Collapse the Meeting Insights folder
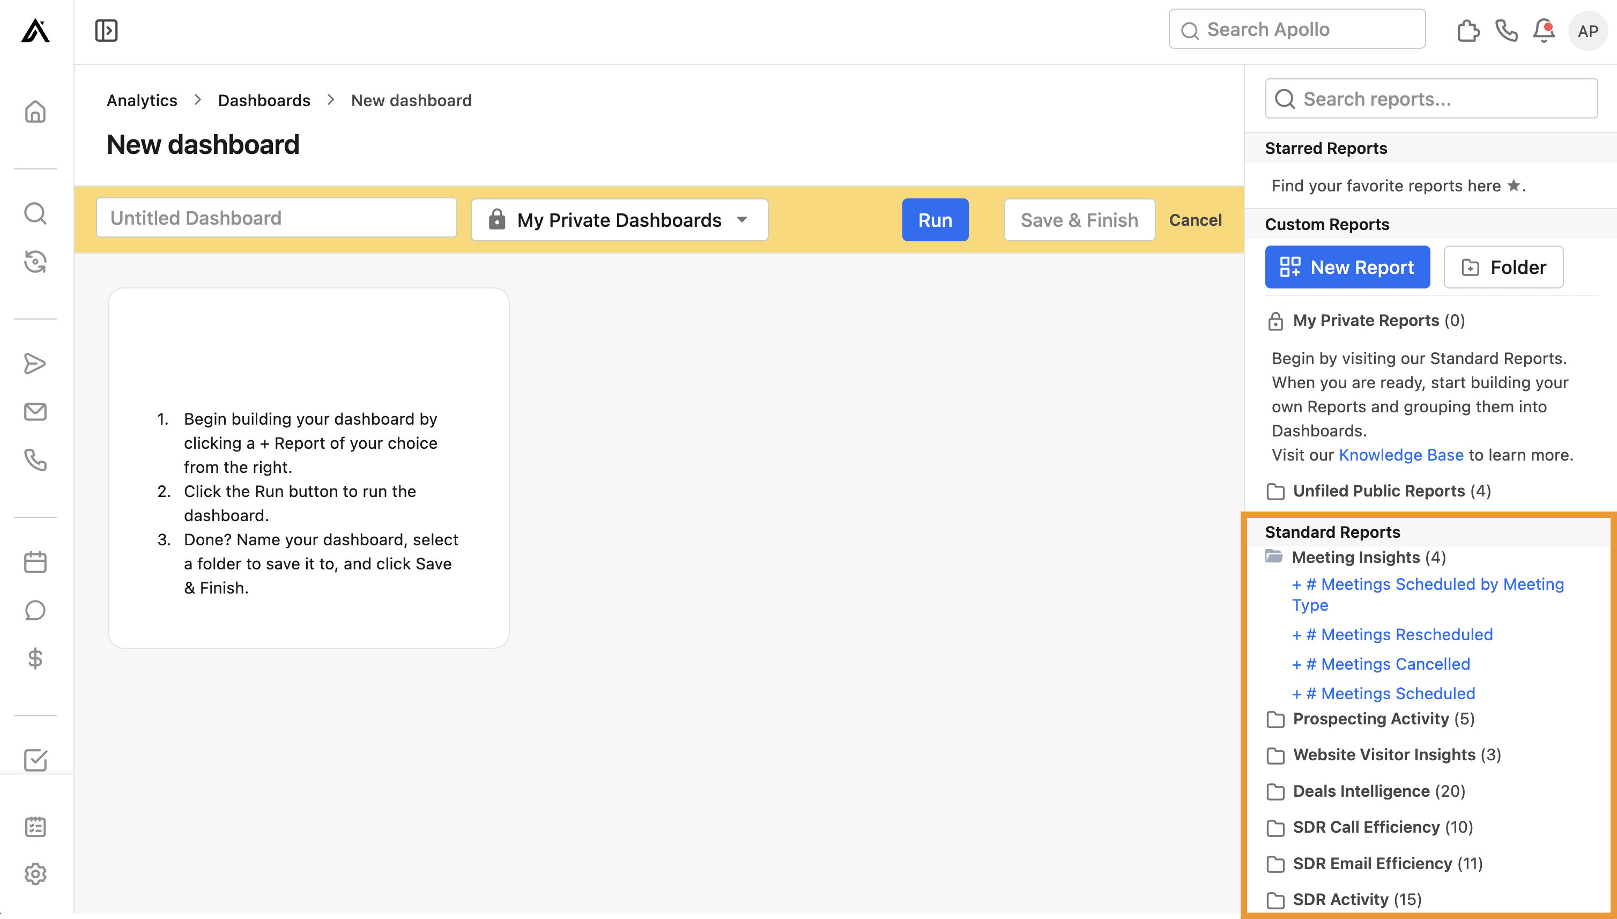The height and width of the screenshot is (919, 1617). (1356, 557)
